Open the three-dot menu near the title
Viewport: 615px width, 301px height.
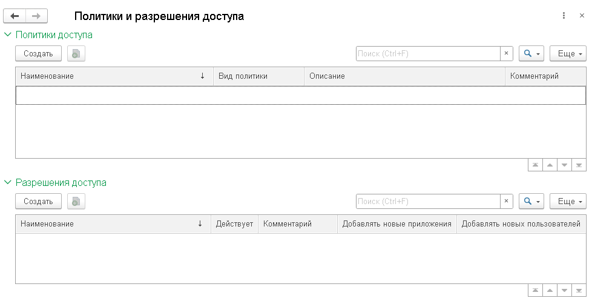point(564,16)
